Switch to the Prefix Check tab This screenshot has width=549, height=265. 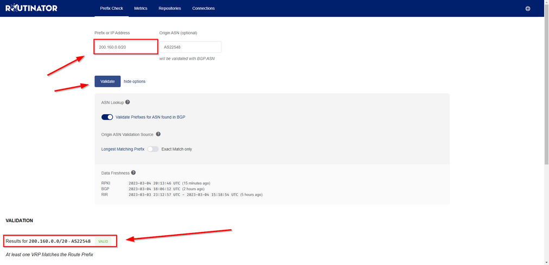[x=112, y=9]
